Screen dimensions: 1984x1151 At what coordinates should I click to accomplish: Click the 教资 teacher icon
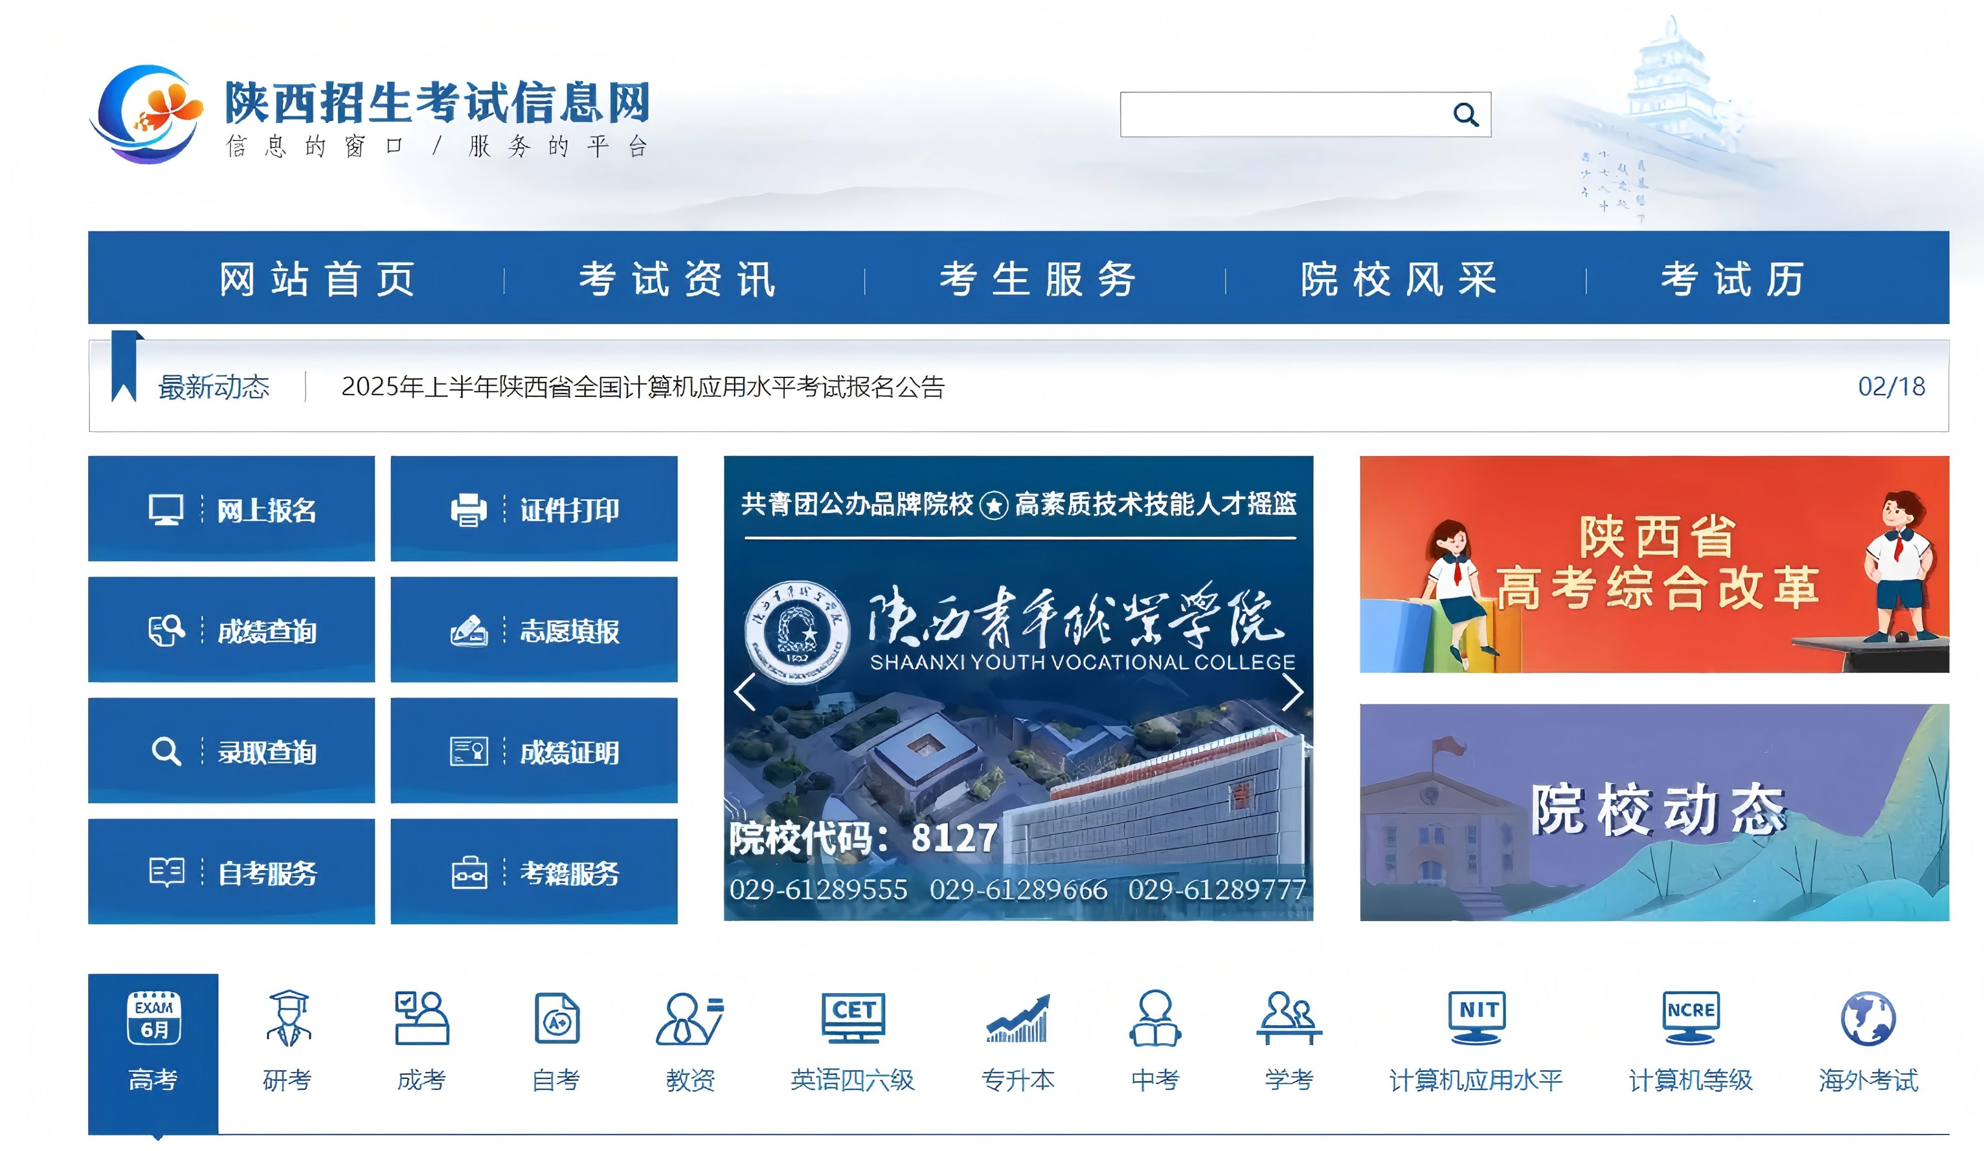coord(690,1019)
